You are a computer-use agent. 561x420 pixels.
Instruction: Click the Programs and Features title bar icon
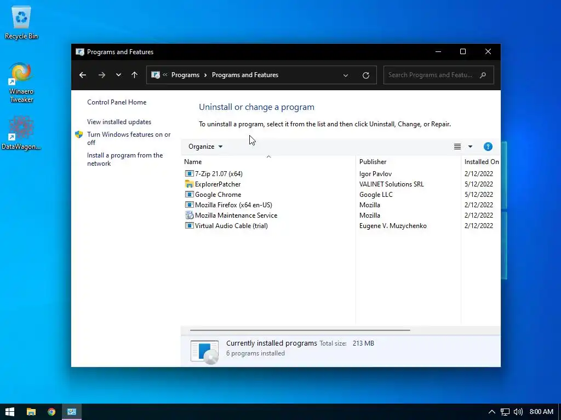coord(80,52)
